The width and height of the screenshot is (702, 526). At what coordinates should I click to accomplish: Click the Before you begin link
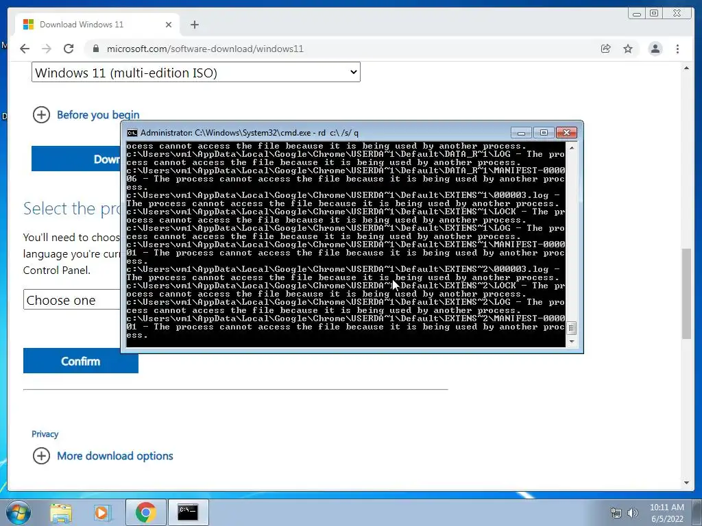(x=98, y=114)
